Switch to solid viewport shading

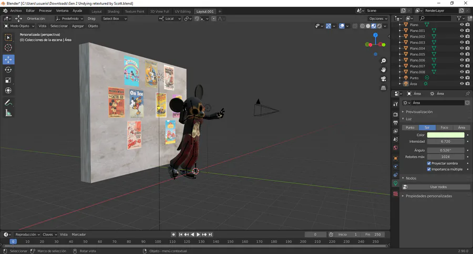click(368, 26)
